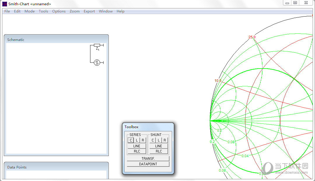This screenshot has width=315, height=181.
Task: Click the series LINE button
Action: tap(137, 146)
